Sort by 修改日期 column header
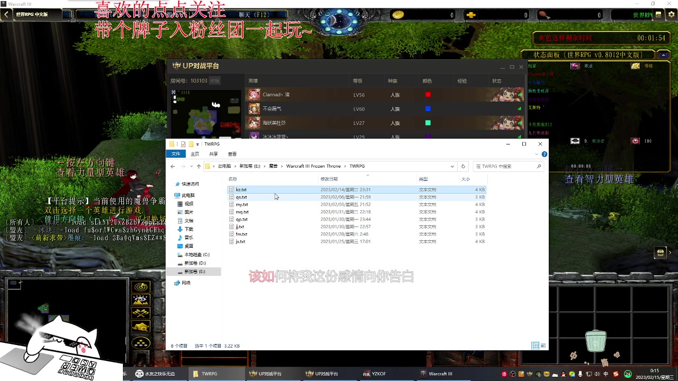 pyautogui.click(x=329, y=179)
